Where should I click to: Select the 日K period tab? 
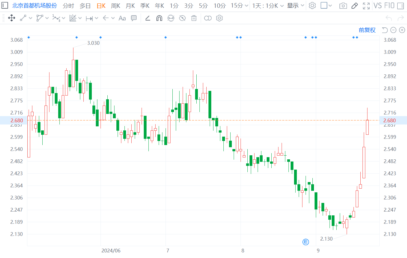(101, 6)
